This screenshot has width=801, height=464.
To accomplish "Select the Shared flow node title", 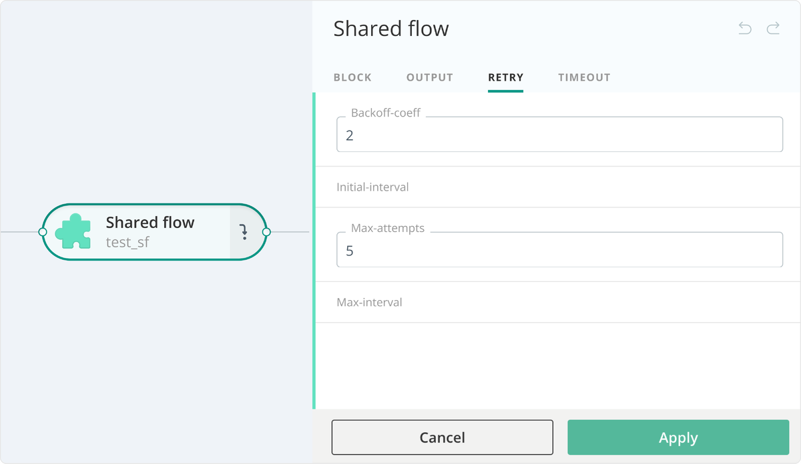I will (150, 223).
